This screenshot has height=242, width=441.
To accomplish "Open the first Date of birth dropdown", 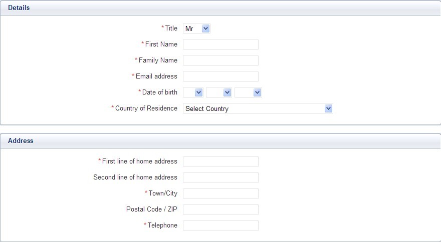I will point(193,92).
